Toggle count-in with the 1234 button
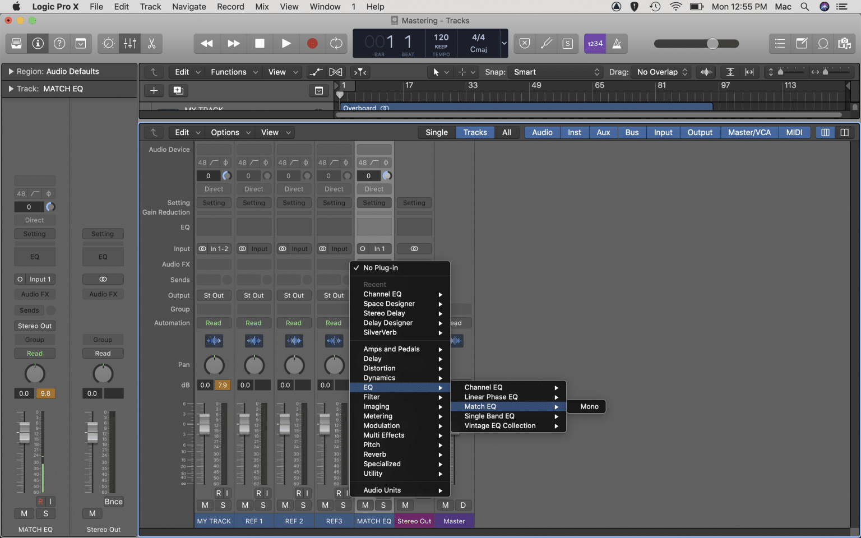The width and height of the screenshot is (861, 538). click(x=595, y=43)
